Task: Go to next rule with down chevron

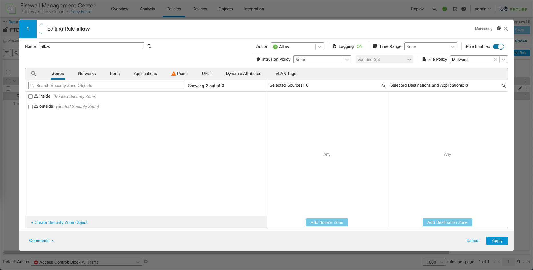Action: click(41, 33)
